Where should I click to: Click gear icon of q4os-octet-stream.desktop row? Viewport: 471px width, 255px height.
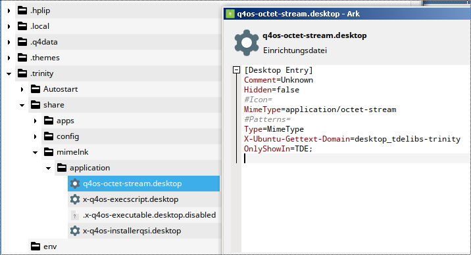coord(75,184)
